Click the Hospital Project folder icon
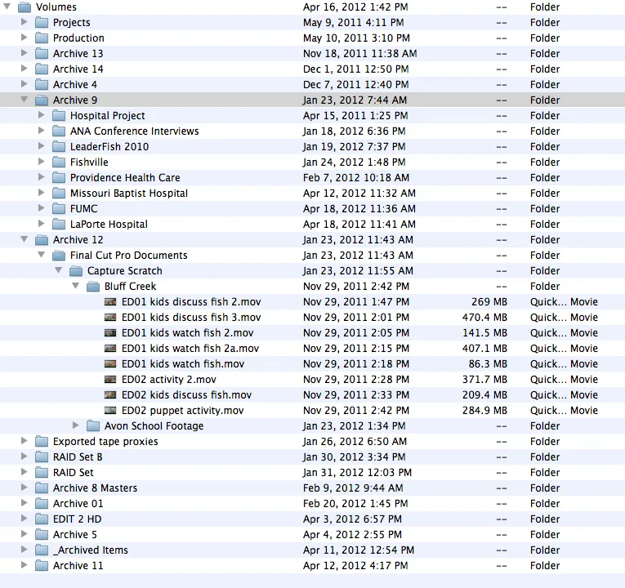 pyautogui.click(x=58, y=116)
